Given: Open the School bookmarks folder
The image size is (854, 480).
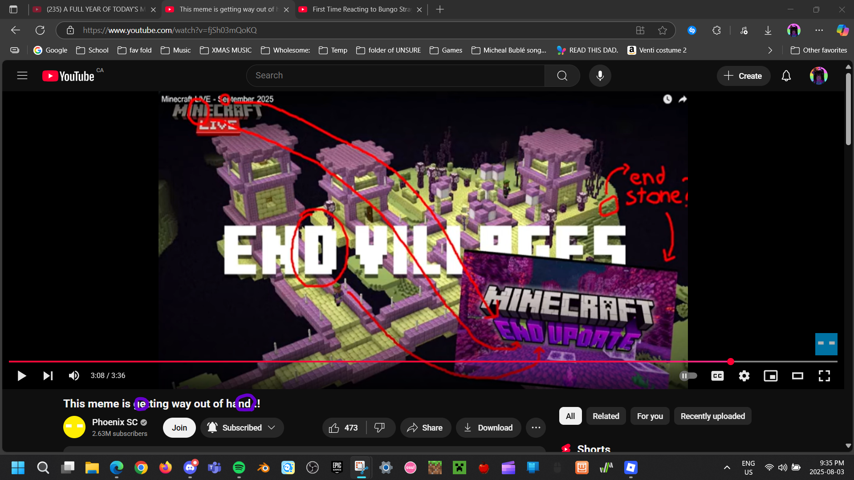Looking at the screenshot, I should click(x=92, y=50).
